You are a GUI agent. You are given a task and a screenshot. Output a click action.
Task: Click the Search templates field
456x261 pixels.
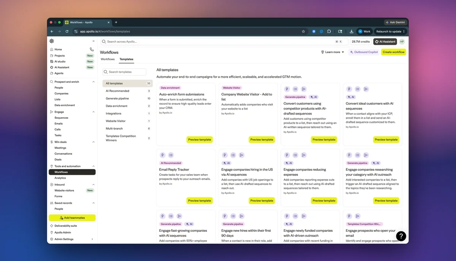125,72
